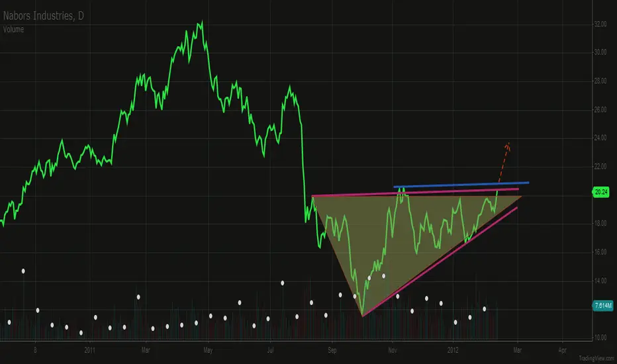Viewport: 617px width, 364px height.
Task: Click the 18.00 price axis label
Action: (x=600, y=224)
